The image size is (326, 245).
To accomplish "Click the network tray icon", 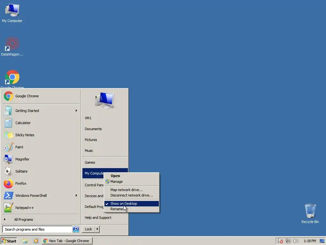I will point(288,241).
